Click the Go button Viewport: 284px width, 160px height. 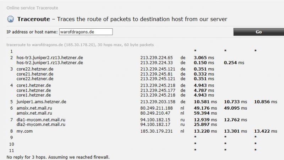click(259, 32)
